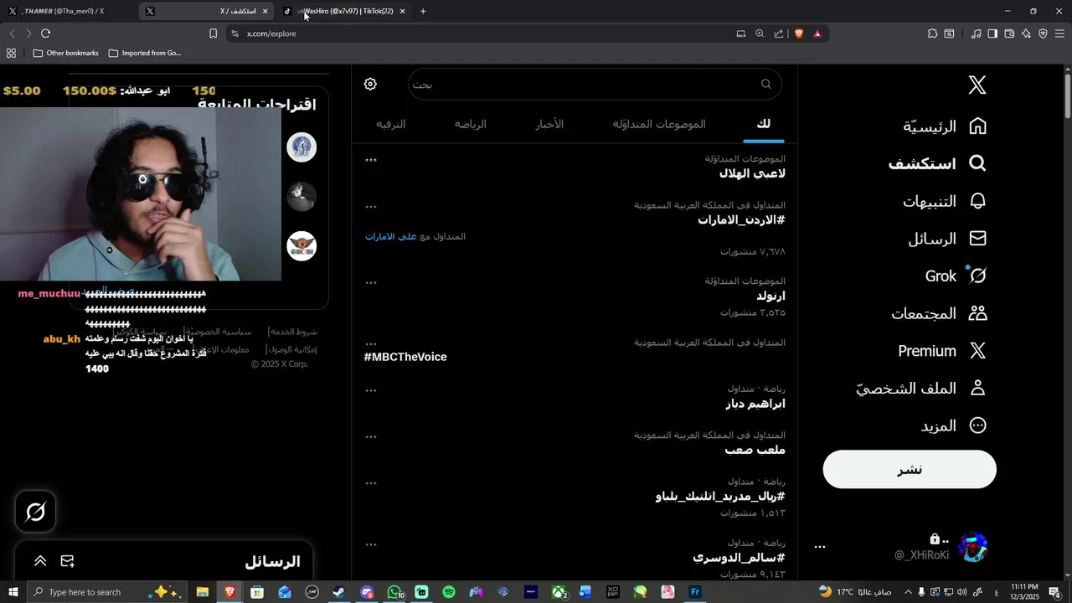The height and width of the screenshot is (603, 1072).
Task: Switch to الموضوعات المتداوَلة tab
Action: click(659, 124)
